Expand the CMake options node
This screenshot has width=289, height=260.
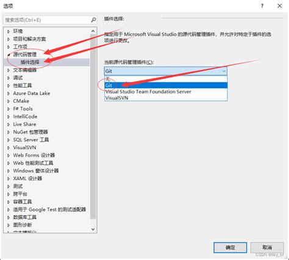point(9,101)
